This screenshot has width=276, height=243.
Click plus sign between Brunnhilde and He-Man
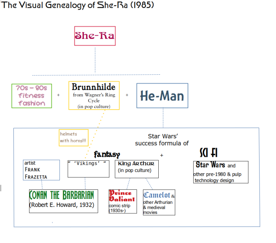pos(127,95)
